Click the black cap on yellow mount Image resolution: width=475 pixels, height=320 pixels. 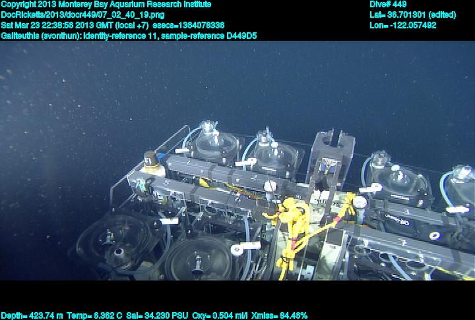point(150,159)
